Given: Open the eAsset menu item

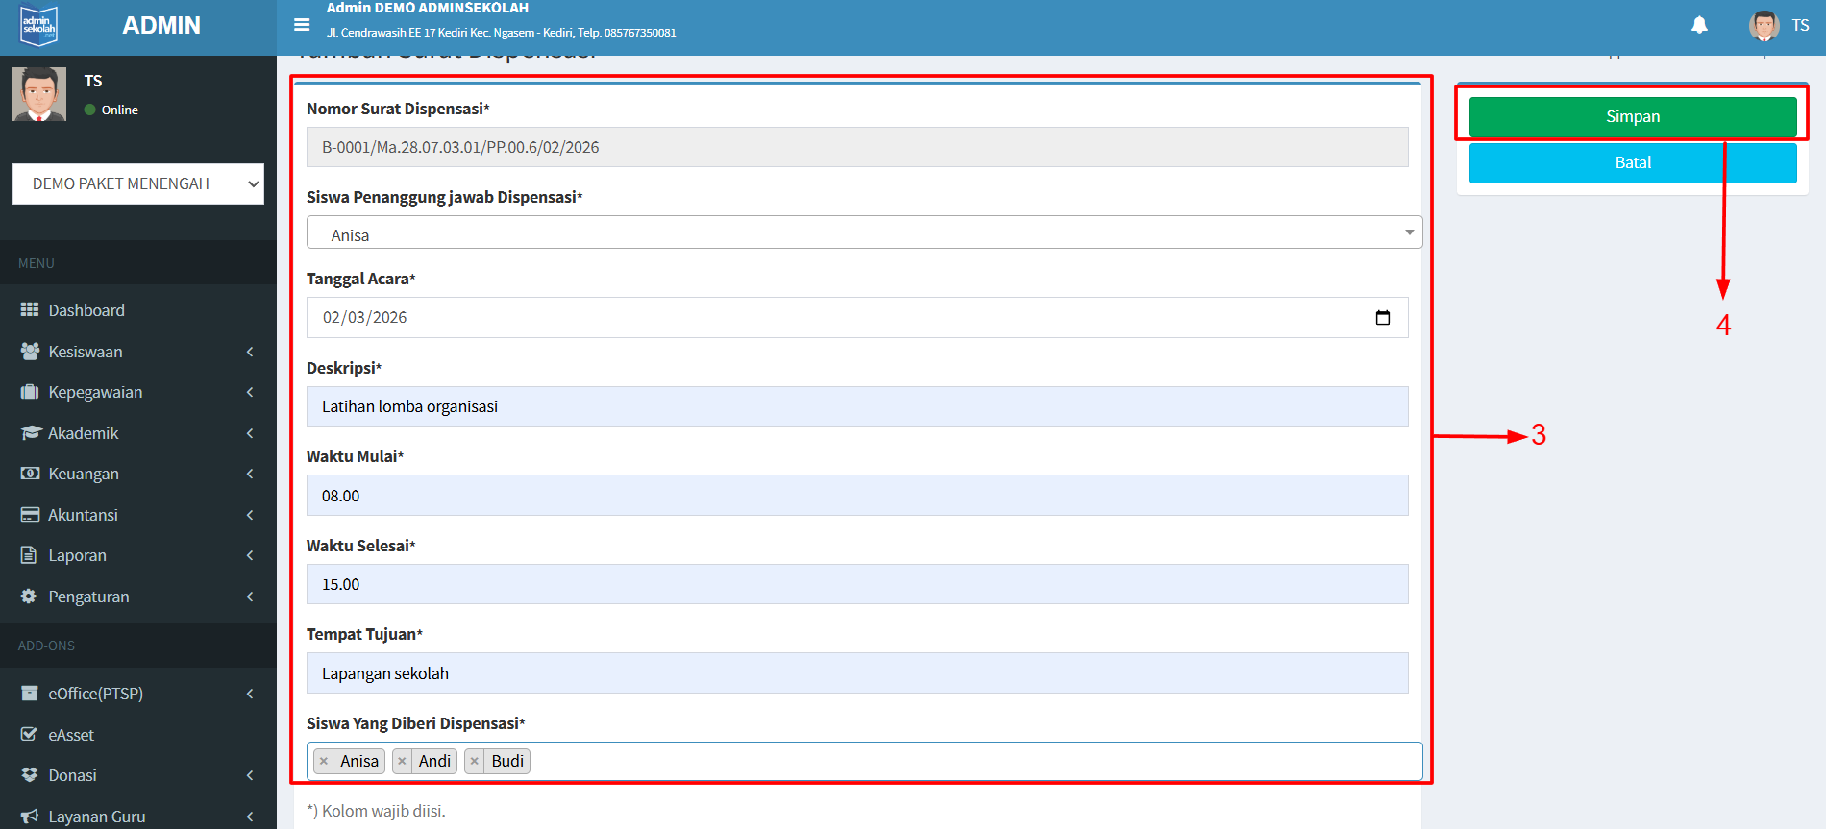Looking at the screenshot, I should [x=72, y=735].
